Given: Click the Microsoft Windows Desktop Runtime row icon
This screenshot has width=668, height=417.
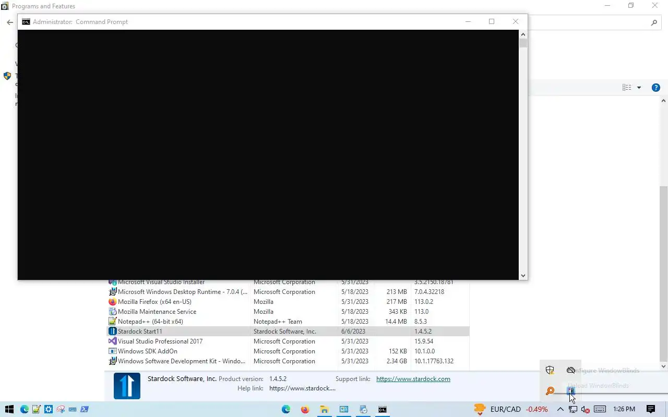Looking at the screenshot, I should 112,292.
